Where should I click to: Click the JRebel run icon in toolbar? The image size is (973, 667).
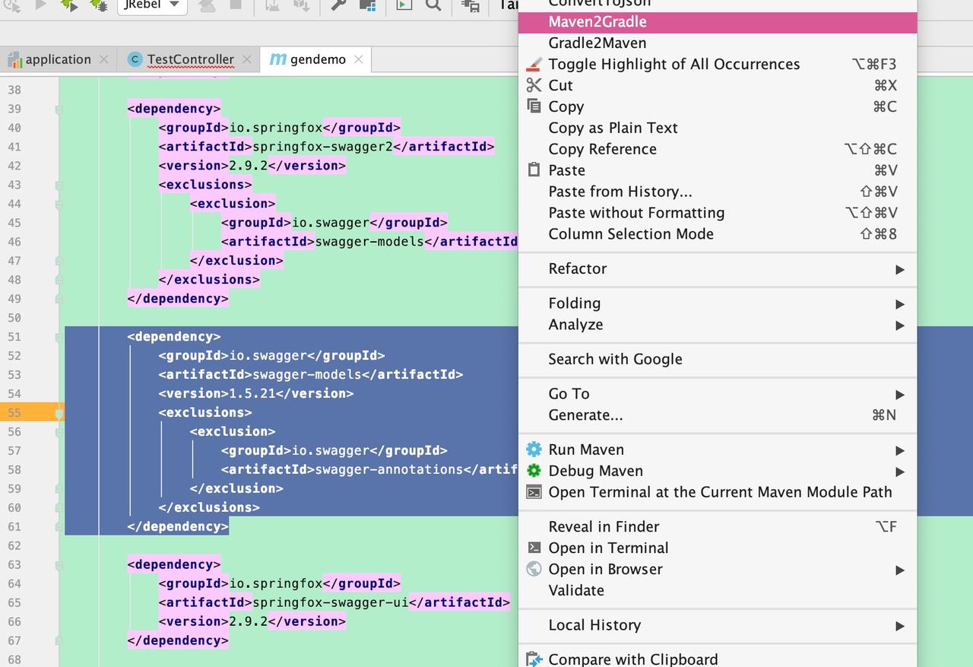69,5
